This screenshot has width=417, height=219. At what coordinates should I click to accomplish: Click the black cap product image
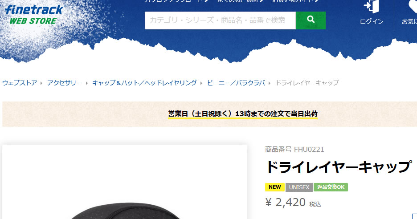click(x=125, y=211)
